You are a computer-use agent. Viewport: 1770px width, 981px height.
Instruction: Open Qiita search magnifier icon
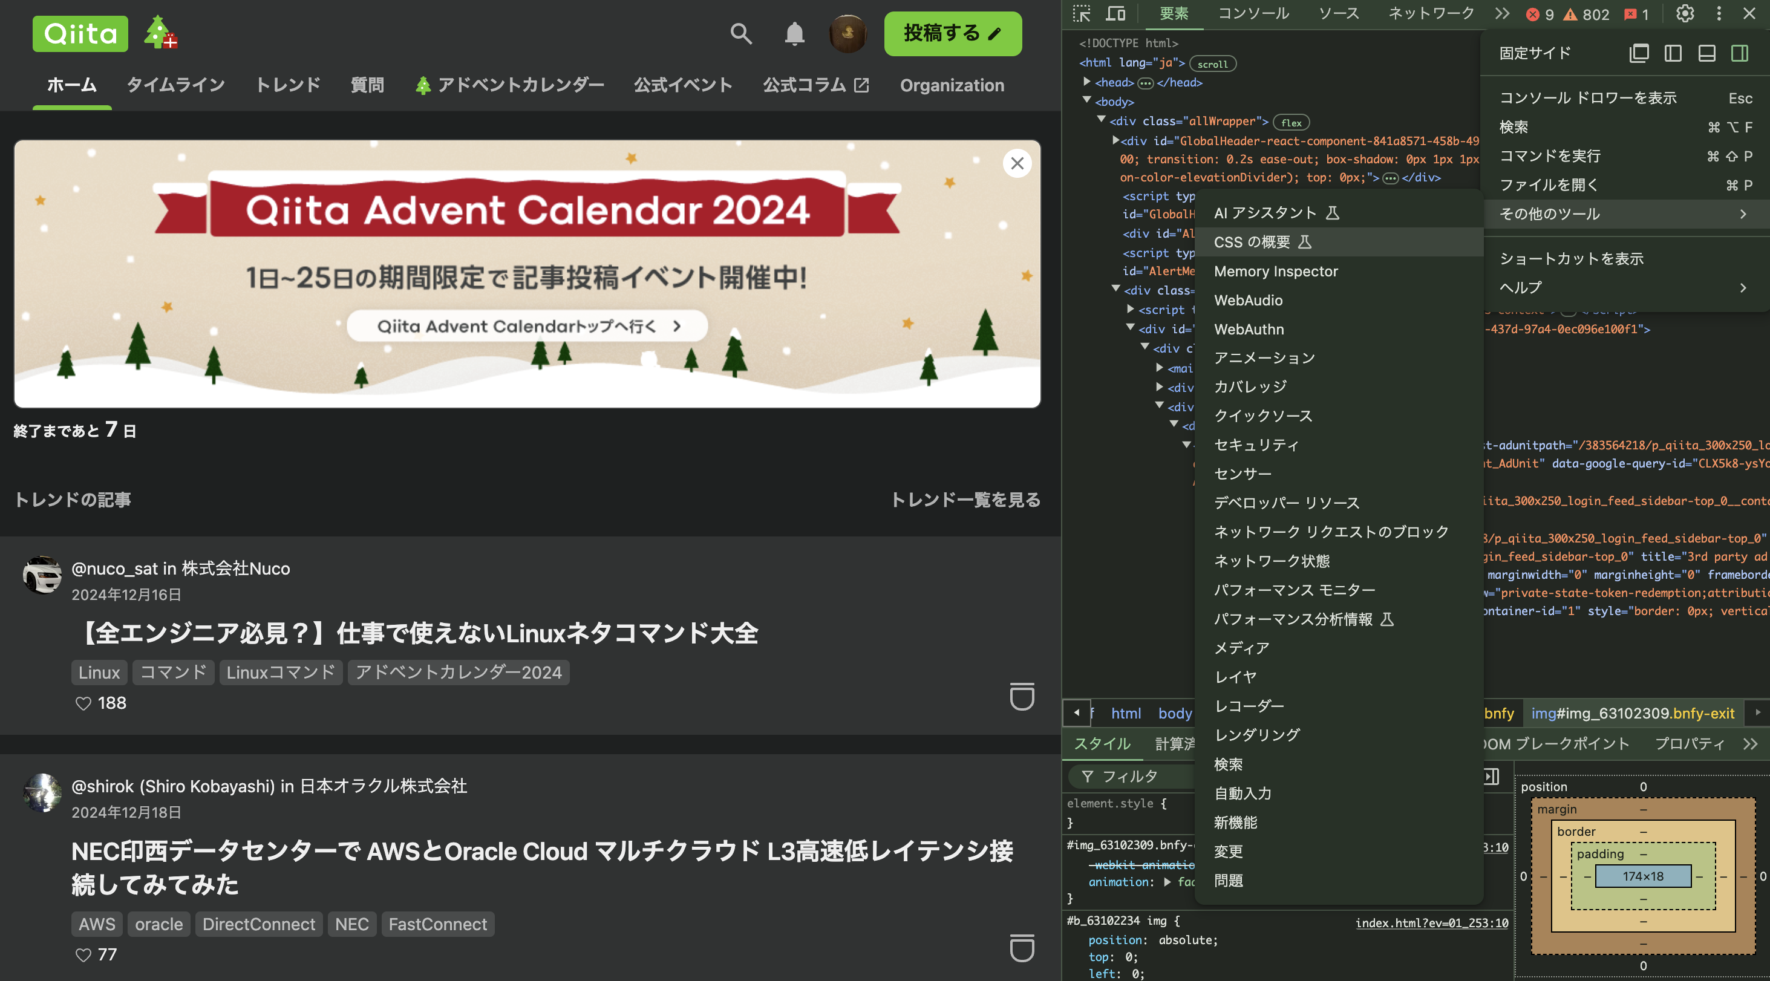[x=740, y=34]
